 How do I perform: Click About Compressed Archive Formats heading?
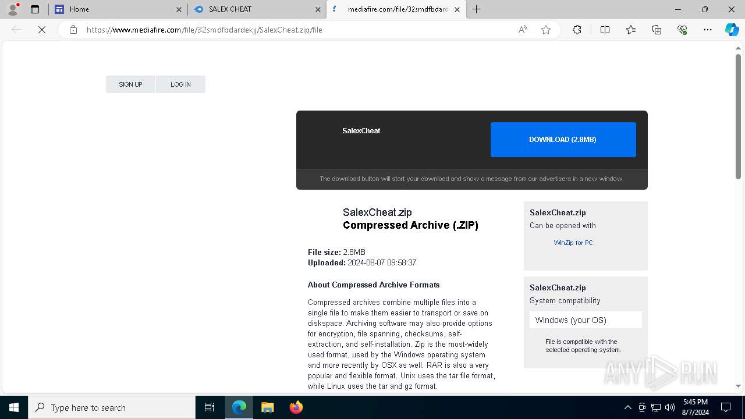[374, 285]
